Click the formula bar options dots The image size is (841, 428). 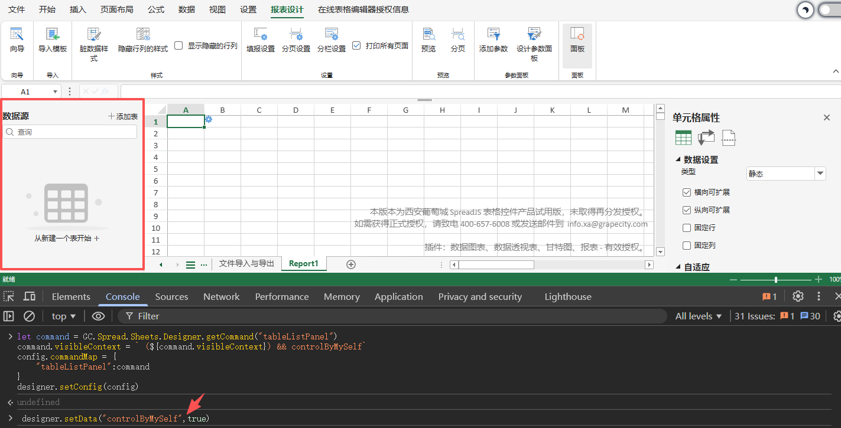(70, 92)
